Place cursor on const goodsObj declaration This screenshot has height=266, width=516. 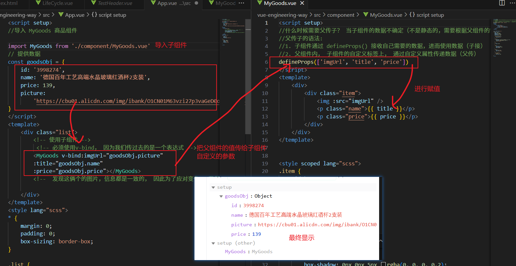(36, 62)
